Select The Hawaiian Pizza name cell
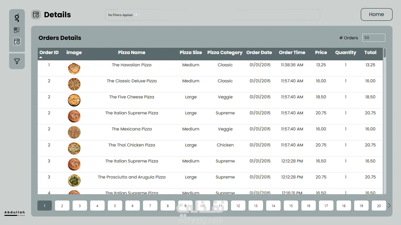Screen dimensions: 401x225 (132, 65)
